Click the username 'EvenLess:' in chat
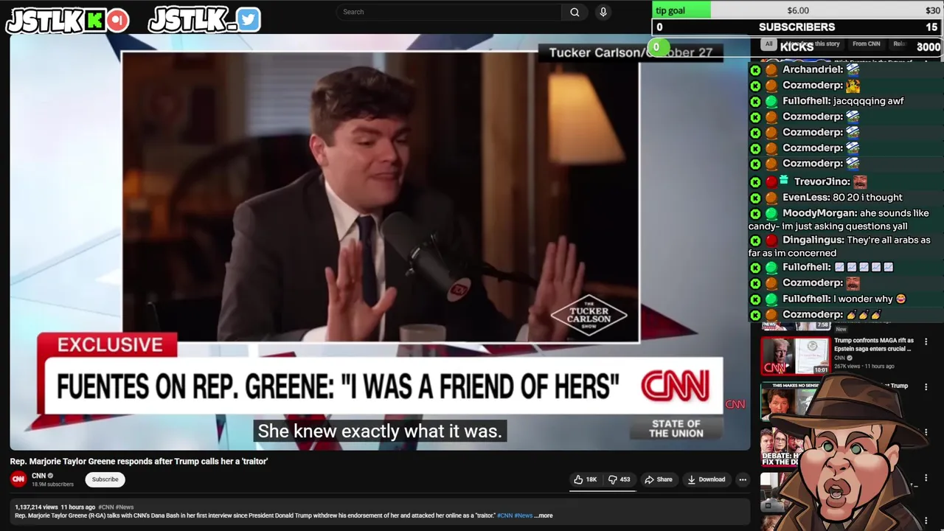This screenshot has height=531, width=944. 805,198
